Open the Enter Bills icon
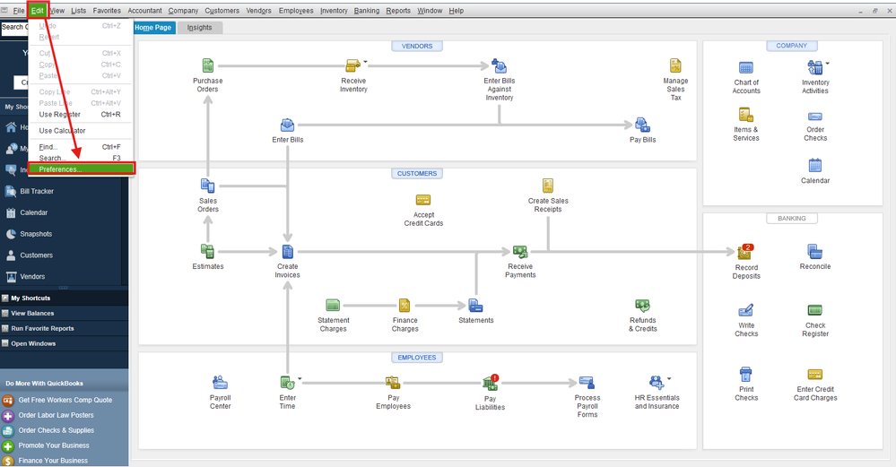This screenshot has height=467, width=896. tap(287, 125)
